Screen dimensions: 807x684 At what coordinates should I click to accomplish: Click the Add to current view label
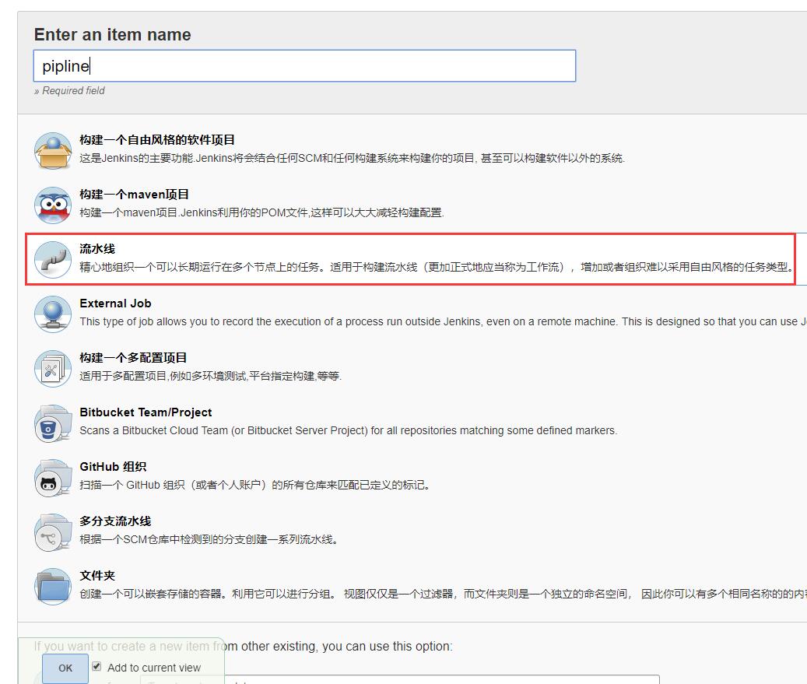click(x=154, y=668)
